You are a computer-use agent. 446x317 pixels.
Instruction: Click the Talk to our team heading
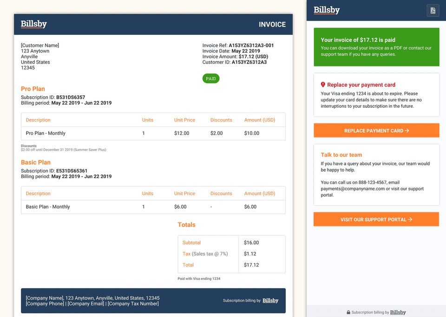(x=341, y=155)
